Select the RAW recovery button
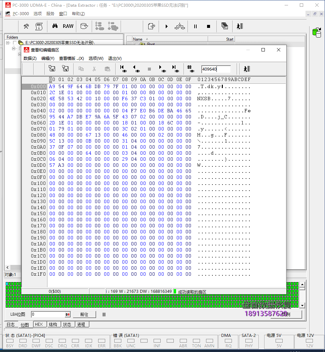 [68, 26]
